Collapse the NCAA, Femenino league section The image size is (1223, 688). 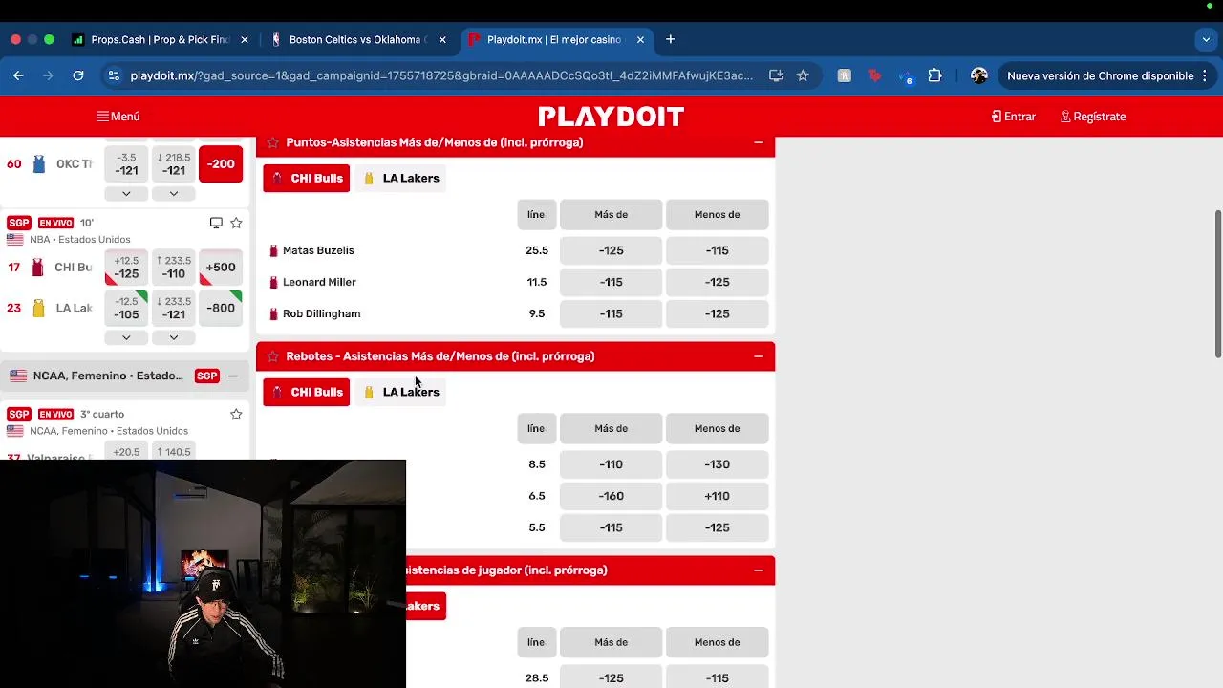(x=232, y=376)
